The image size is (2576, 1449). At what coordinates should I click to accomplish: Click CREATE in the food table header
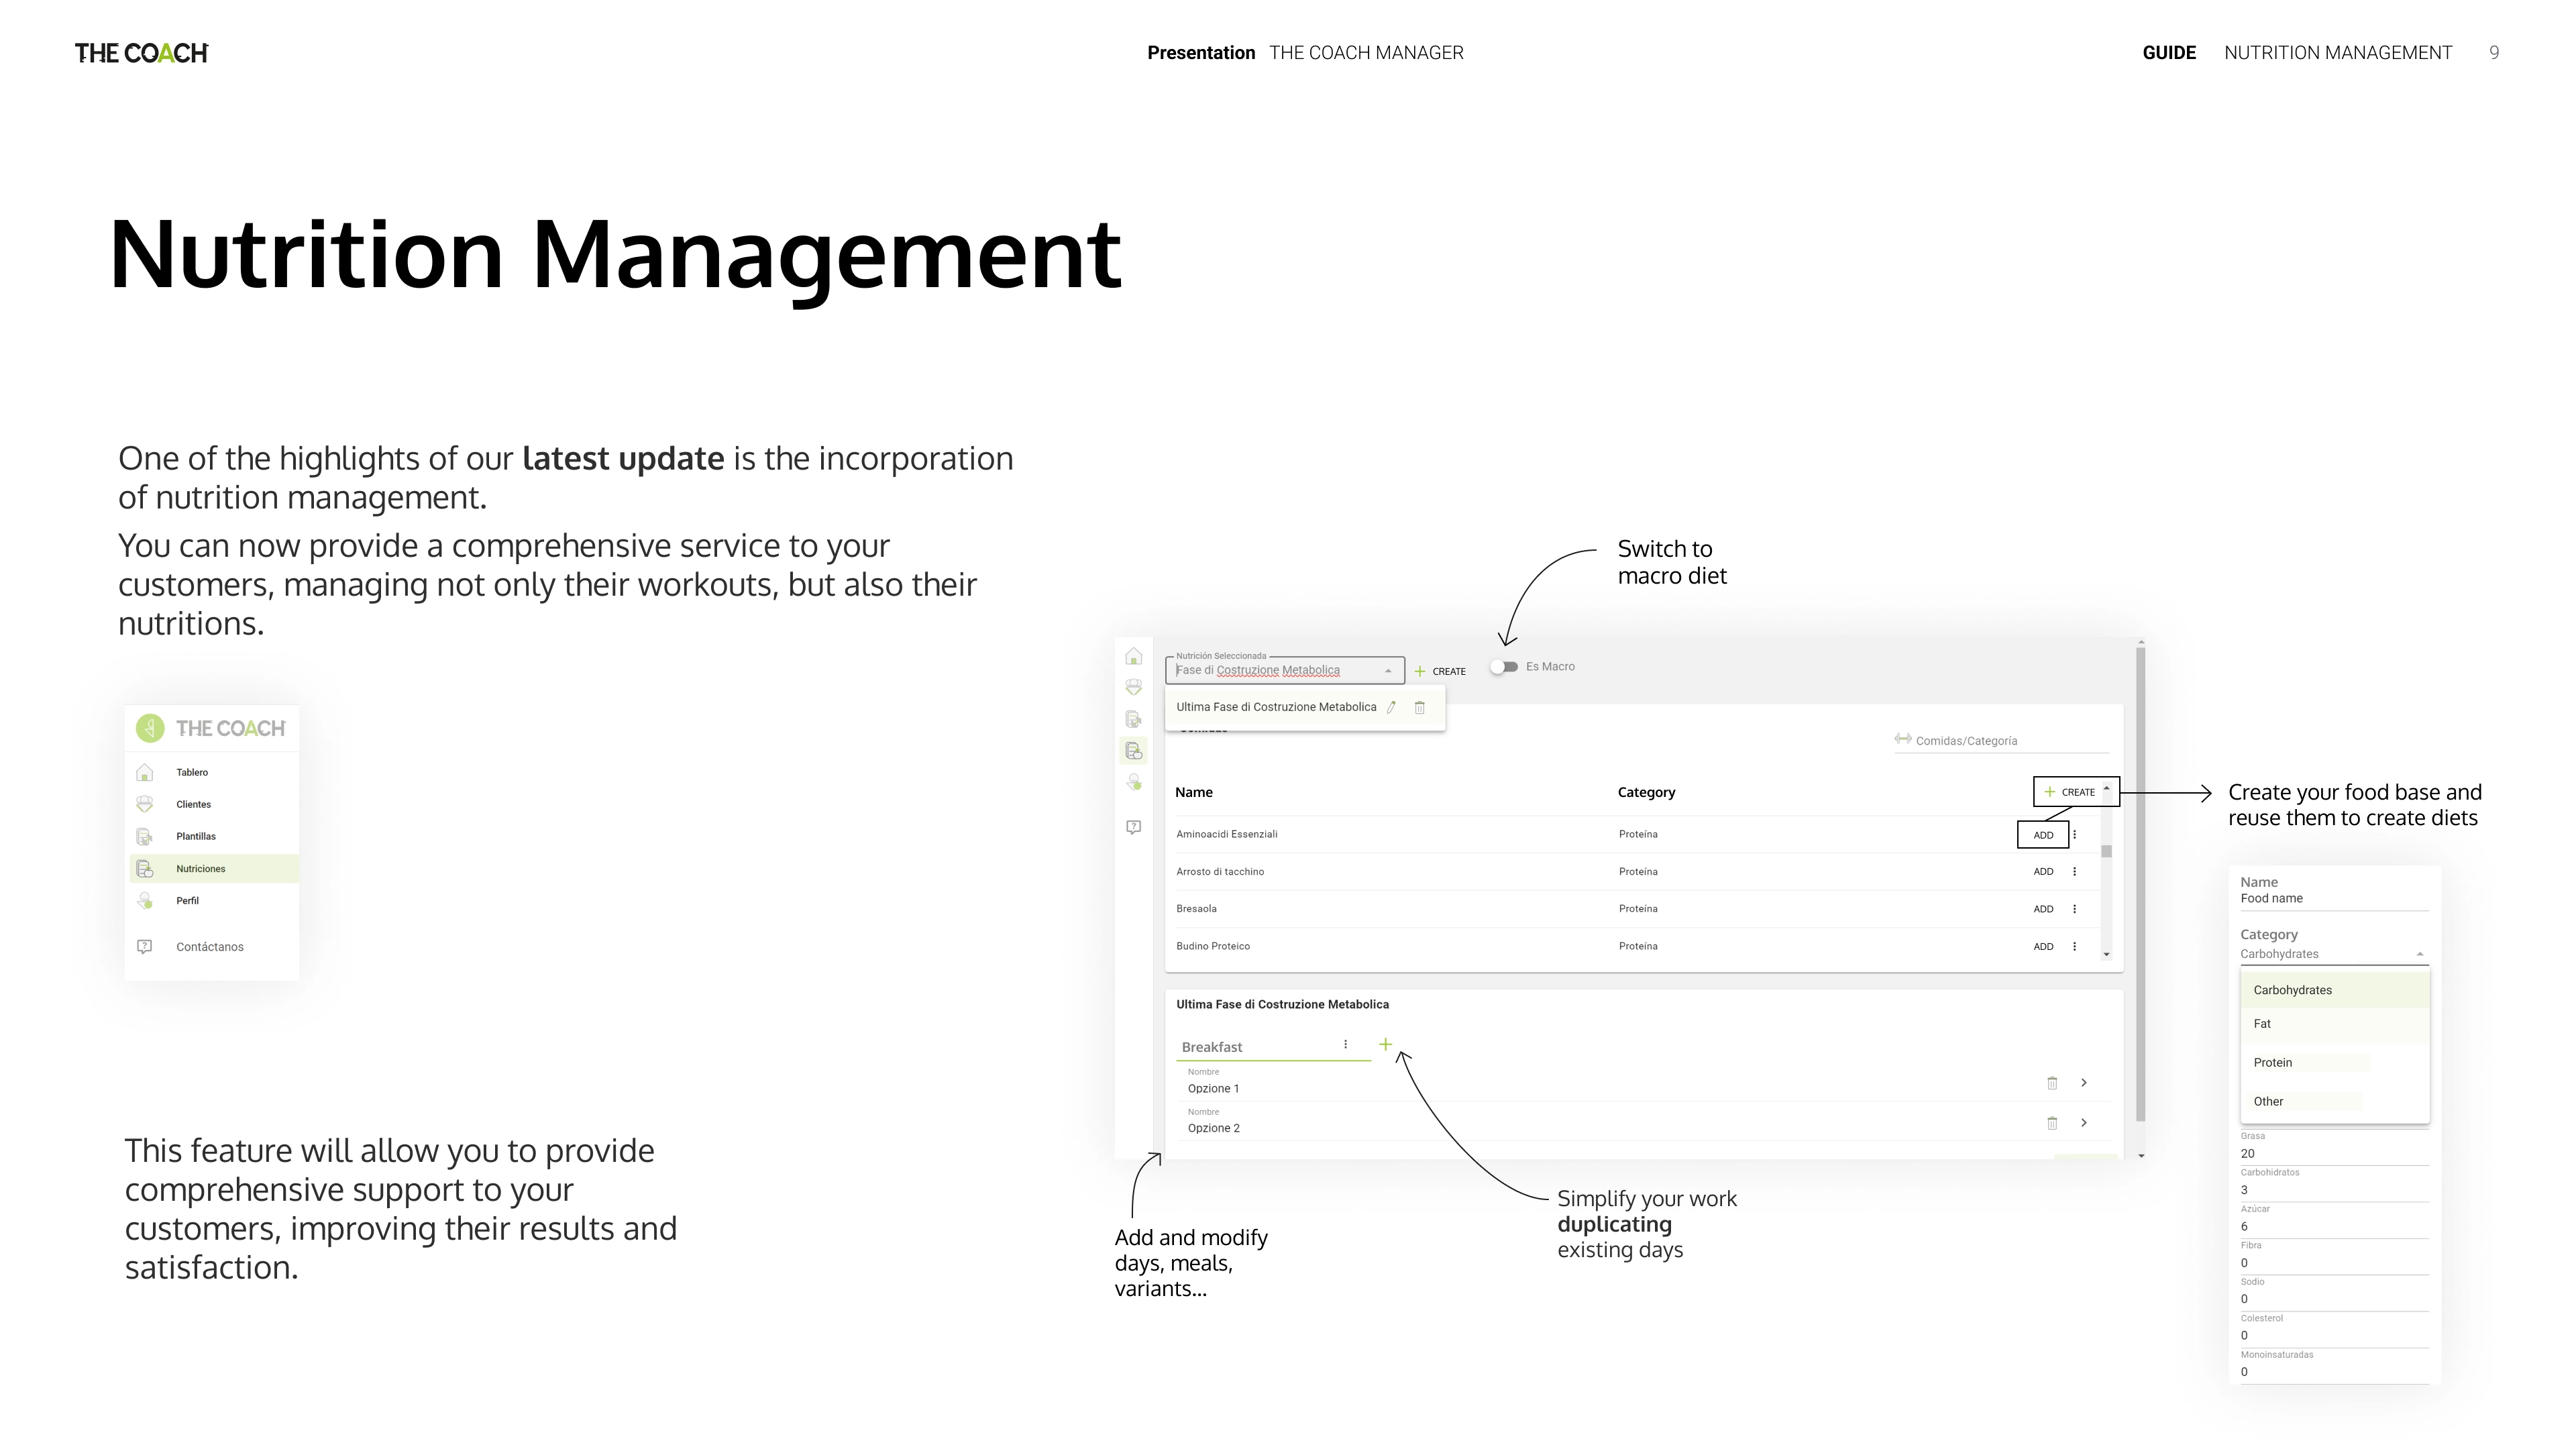(x=2069, y=792)
